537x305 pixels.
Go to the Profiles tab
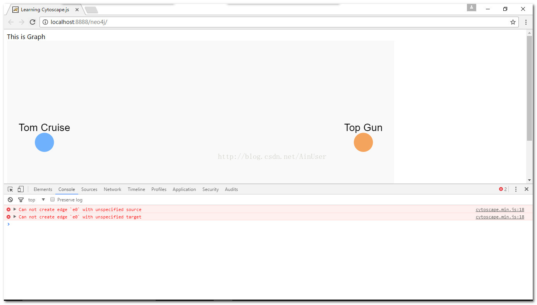tap(159, 189)
